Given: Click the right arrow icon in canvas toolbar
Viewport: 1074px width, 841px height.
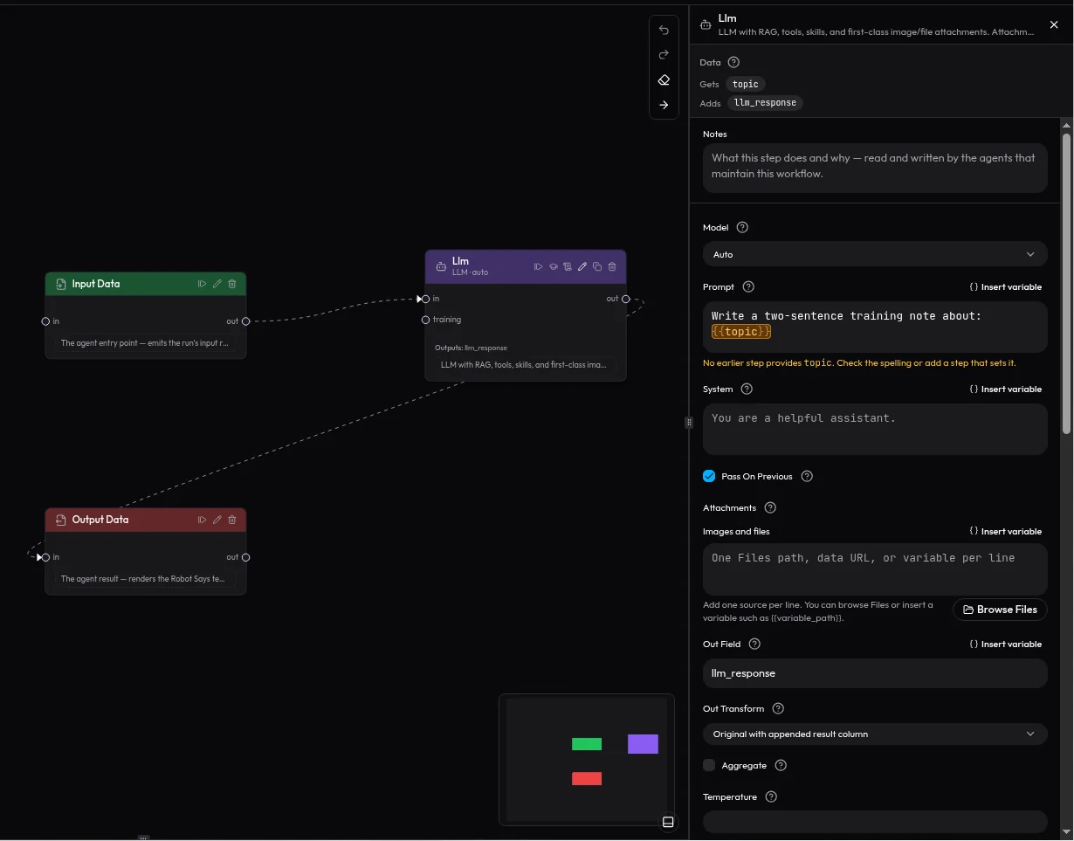Looking at the screenshot, I should click(x=664, y=105).
